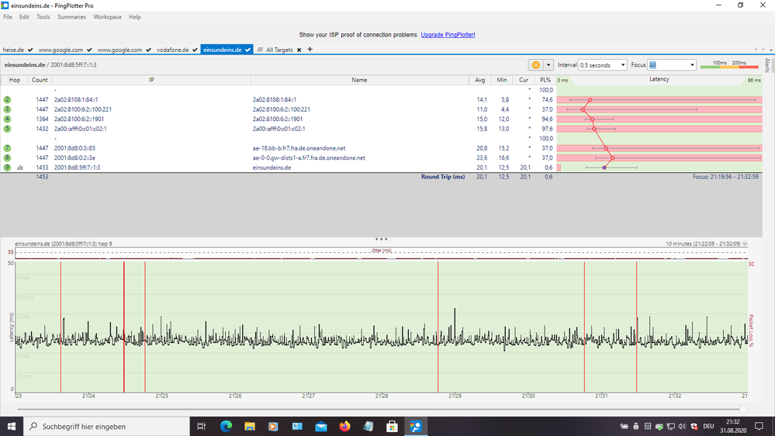Open the Alerts side panel
Viewport: 775px width, 436px height.
(x=767, y=65)
